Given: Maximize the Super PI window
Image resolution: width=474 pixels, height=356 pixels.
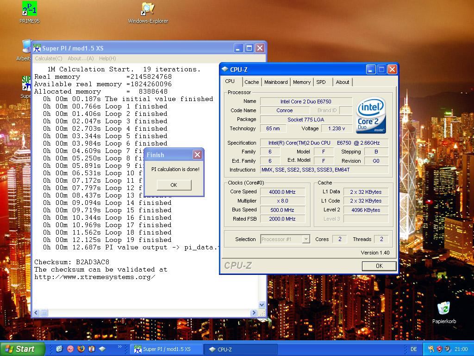Looking at the screenshot, I should coord(249,48).
